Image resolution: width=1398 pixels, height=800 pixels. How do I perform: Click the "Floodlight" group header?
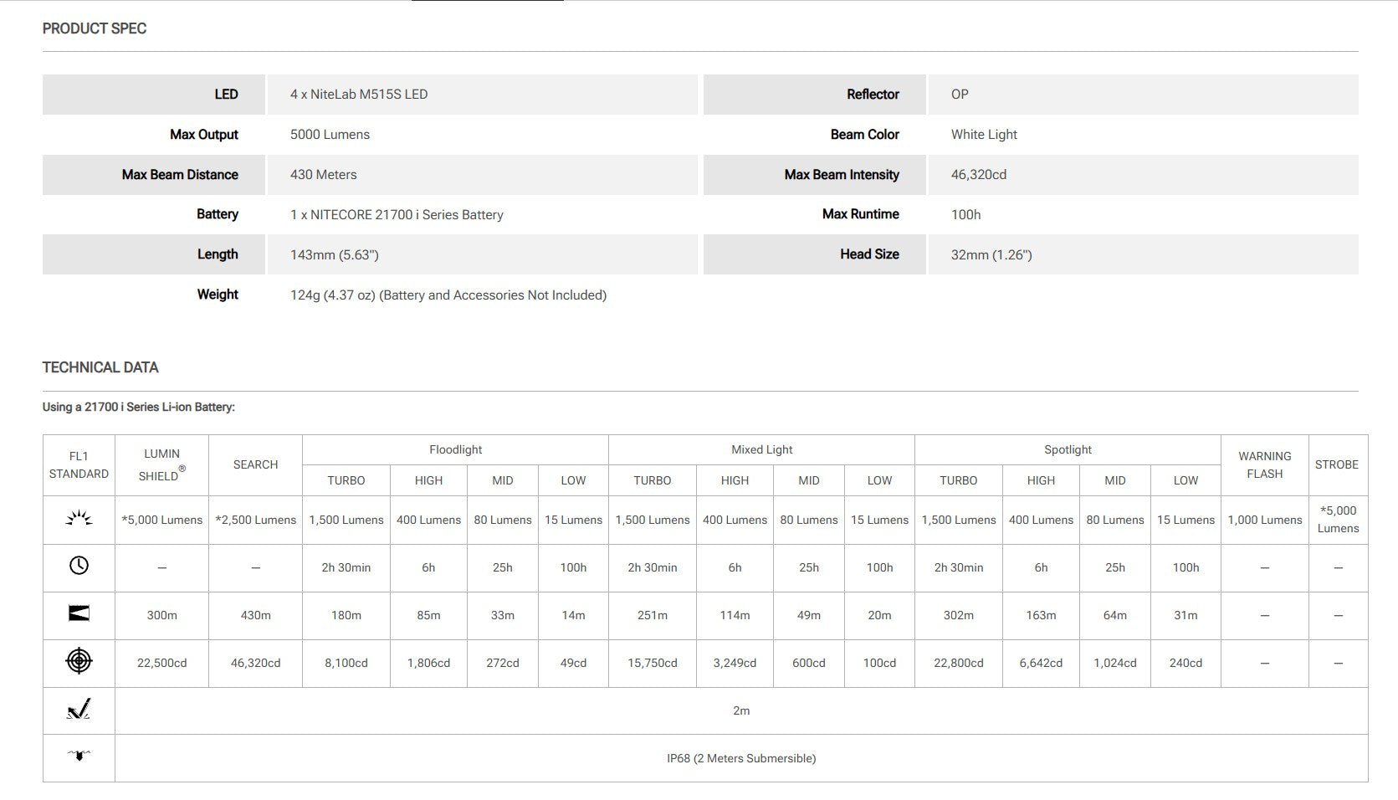point(455,450)
